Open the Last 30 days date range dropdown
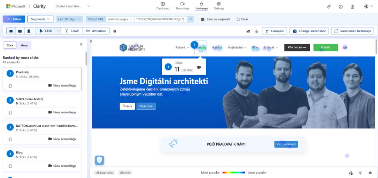Screen dimensions: 378x178 click(70, 19)
